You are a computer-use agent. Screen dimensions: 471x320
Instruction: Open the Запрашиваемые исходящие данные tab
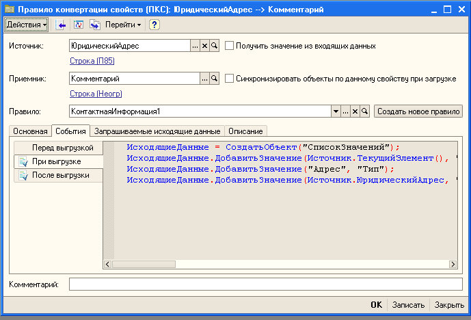157,131
